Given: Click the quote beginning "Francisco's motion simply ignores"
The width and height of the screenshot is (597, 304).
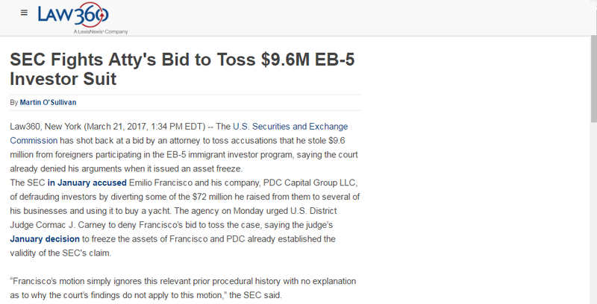Looking at the screenshot, I should tap(183, 288).
